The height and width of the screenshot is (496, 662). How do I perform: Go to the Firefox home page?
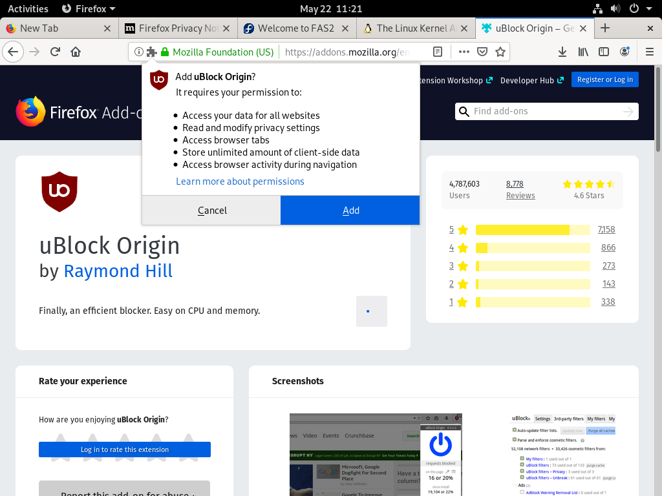[x=76, y=52]
